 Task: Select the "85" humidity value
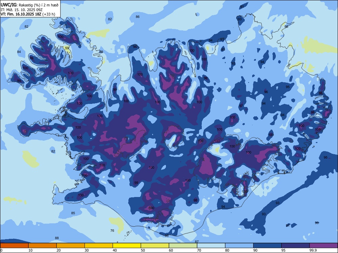point(73,213)
